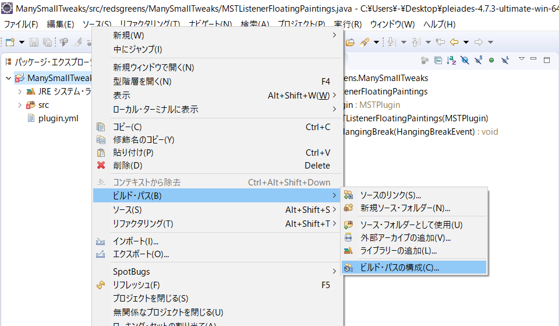Choose 新規ウィンドウで開く(N)
Screen dimensions: 559x326
(x=217, y=68)
